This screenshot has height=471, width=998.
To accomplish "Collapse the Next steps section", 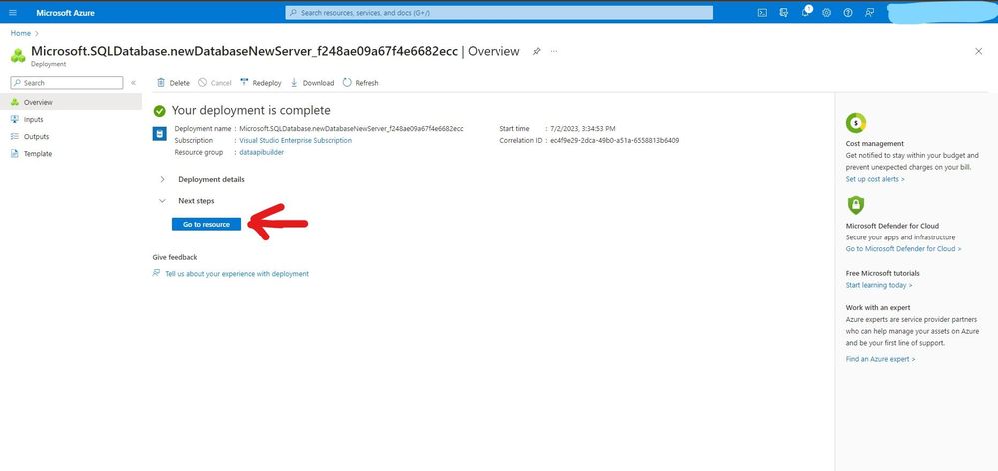I will coord(187,201).
